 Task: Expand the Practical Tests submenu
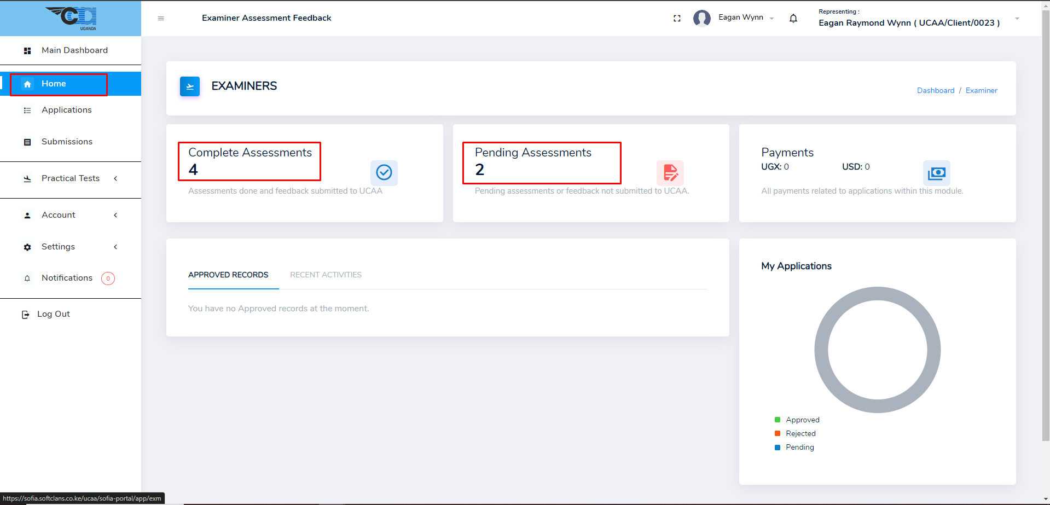coord(71,178)
